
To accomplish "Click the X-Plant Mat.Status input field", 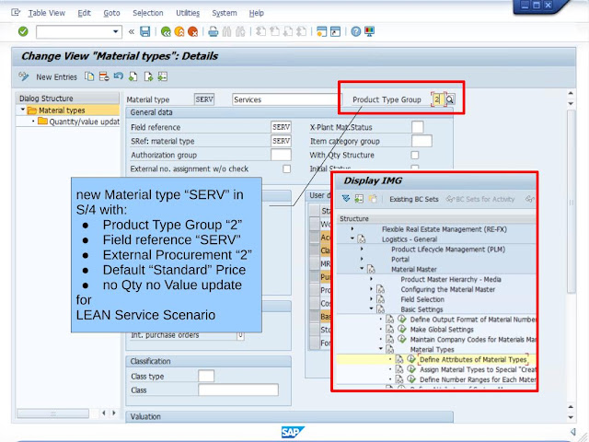I will tap(417, 127).
